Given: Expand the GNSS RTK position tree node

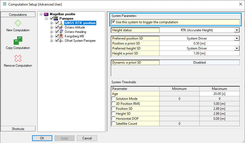Looking at the screenshot, I should tap(52, 23).
